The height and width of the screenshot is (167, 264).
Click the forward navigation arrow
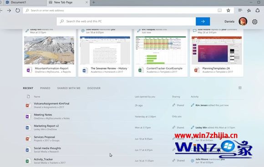tap(9, 10)
